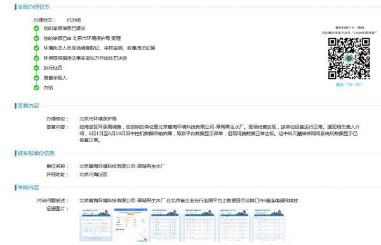Image resolution: width=381 pixels, height=245 pixels.
Task: Click the green check beside 执行处罚
Action: [x=36, y=68]
